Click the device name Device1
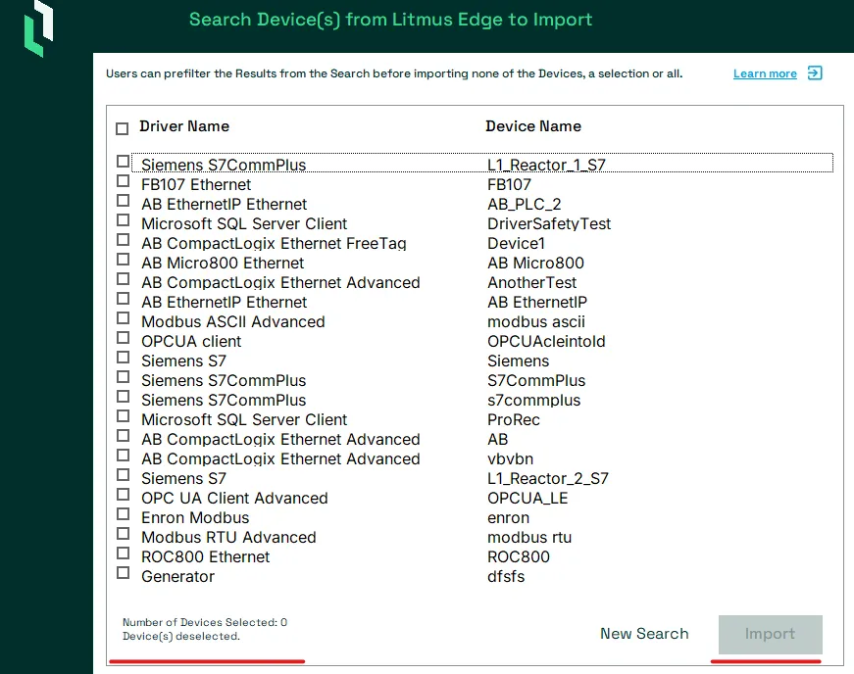This screenshot has height=674, width=854. click(x=516, y=244)
